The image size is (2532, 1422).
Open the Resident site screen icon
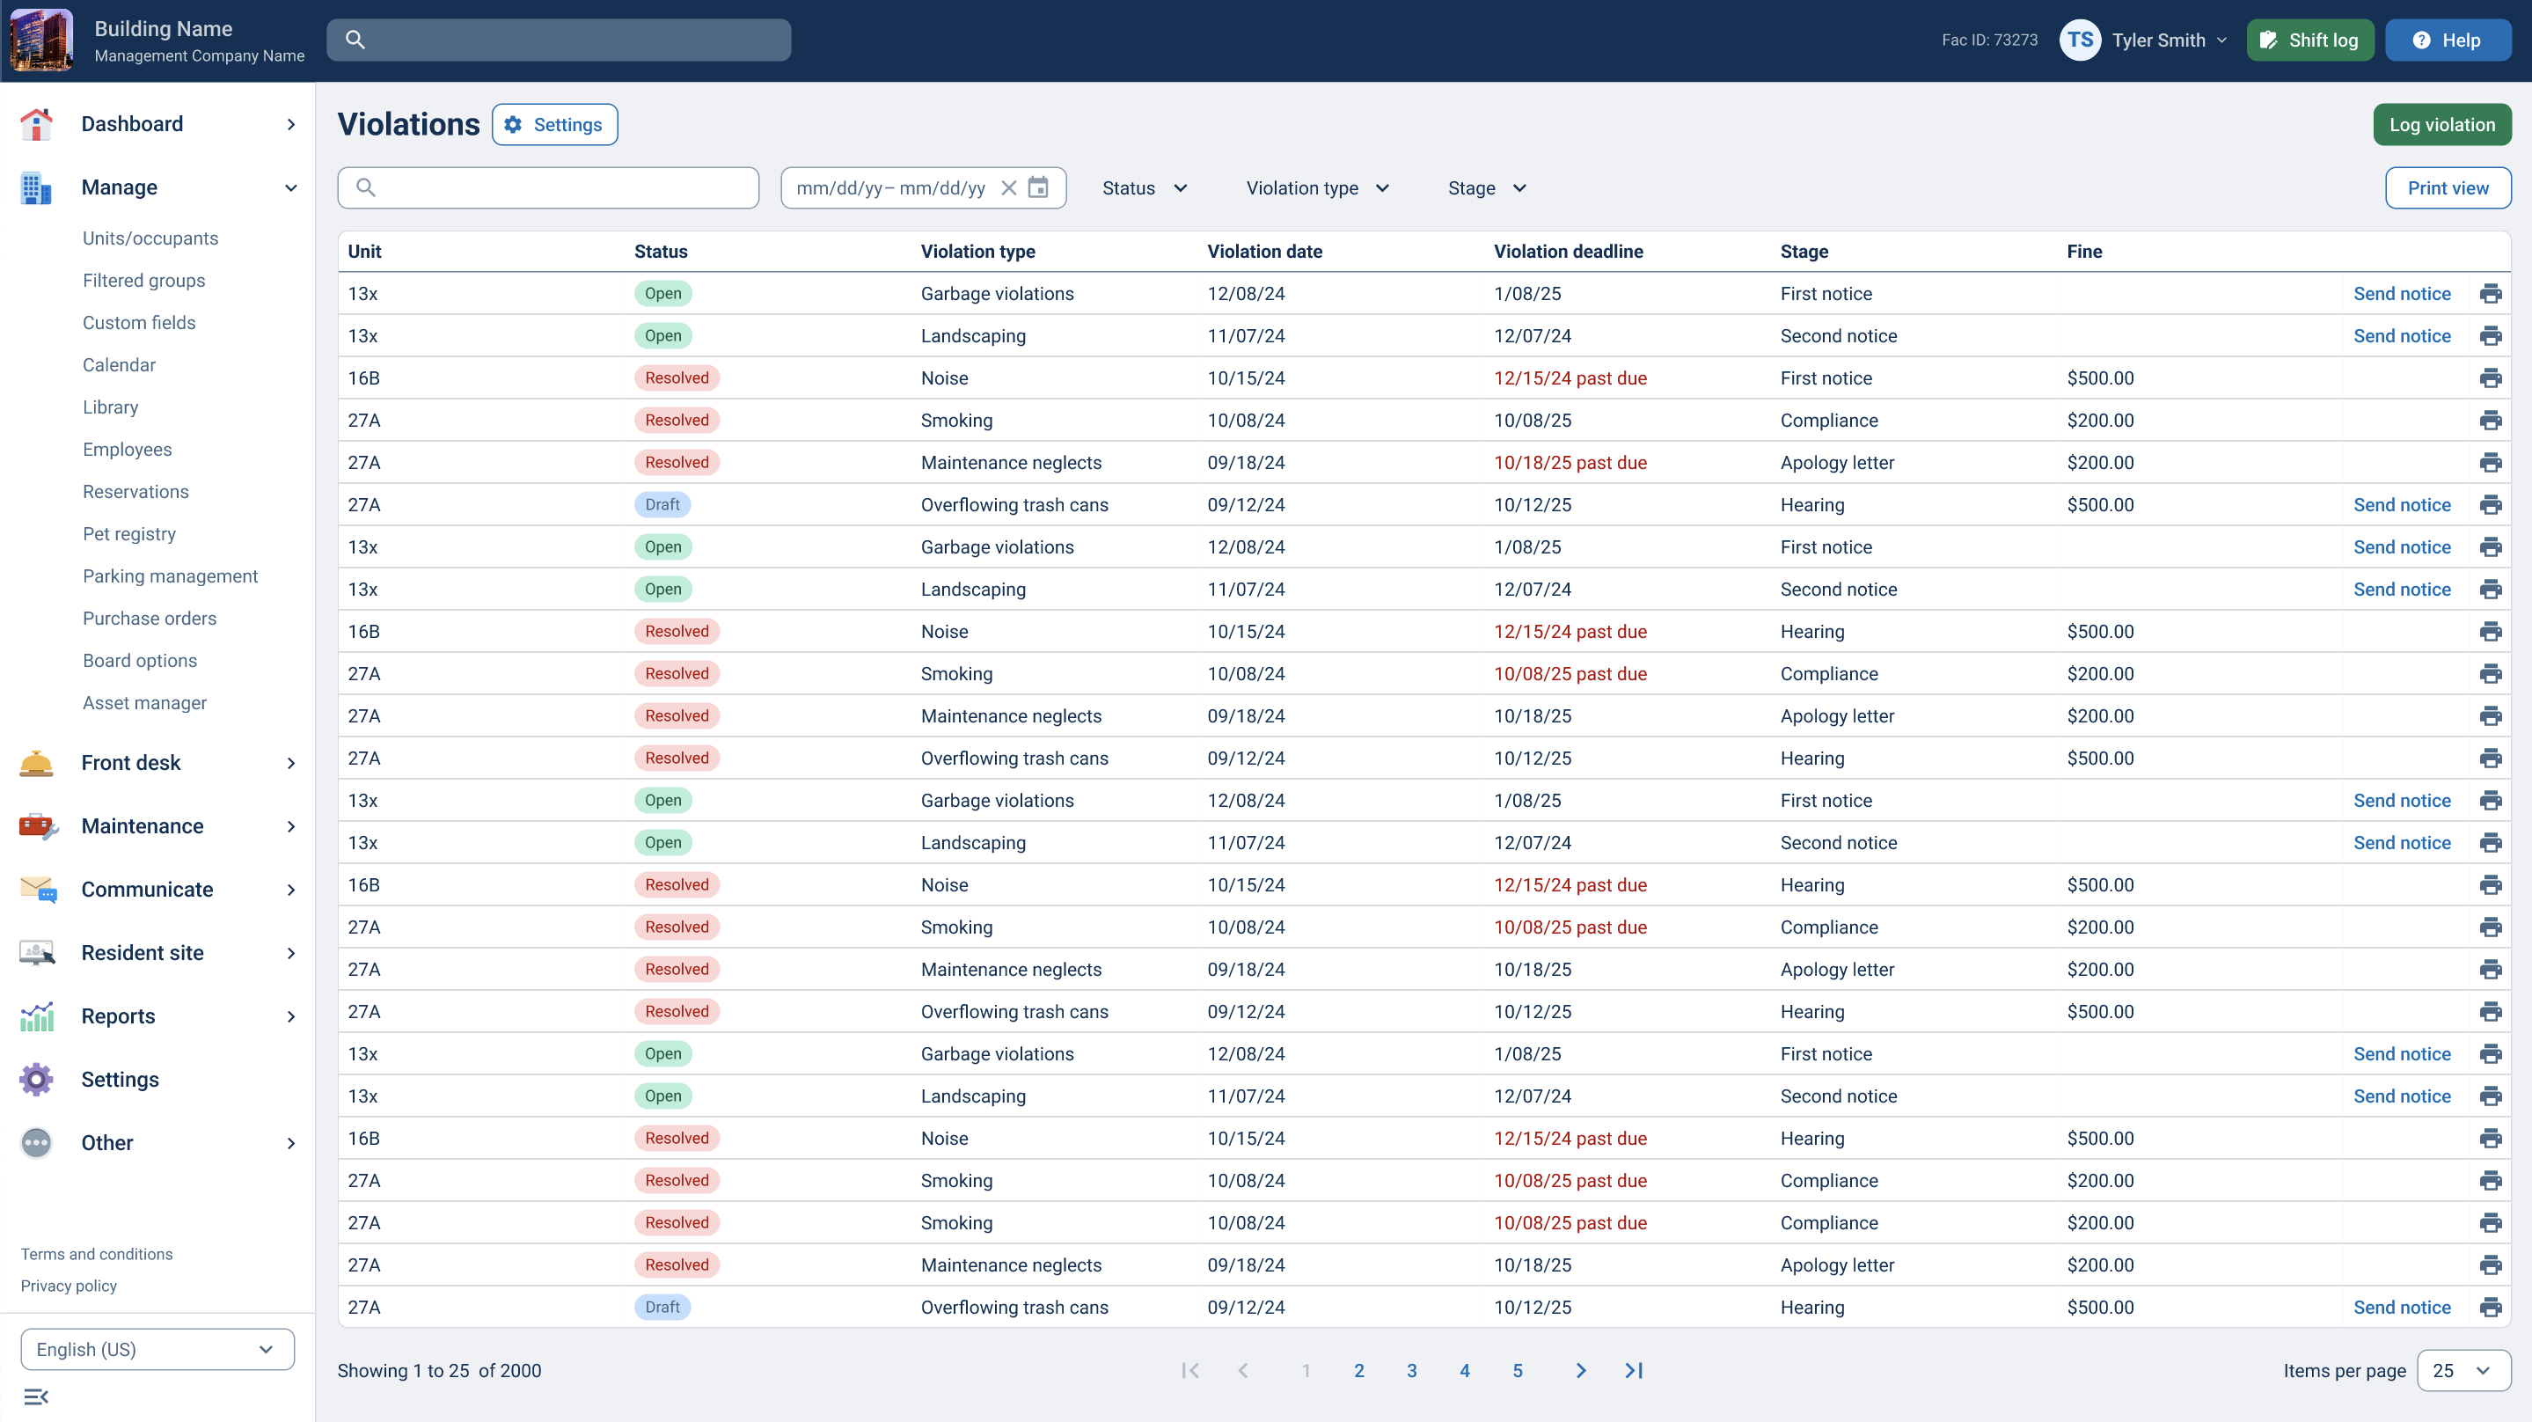36,952
